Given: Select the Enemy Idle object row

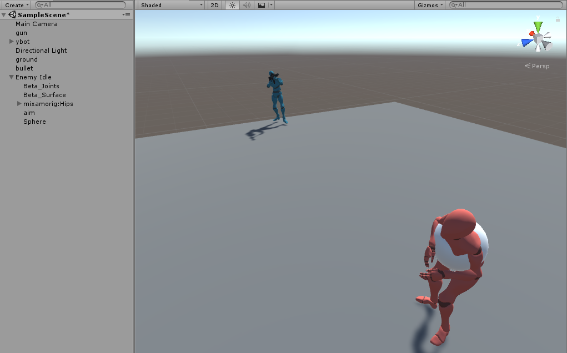Looking at the screenshot, I should point(67,77).
